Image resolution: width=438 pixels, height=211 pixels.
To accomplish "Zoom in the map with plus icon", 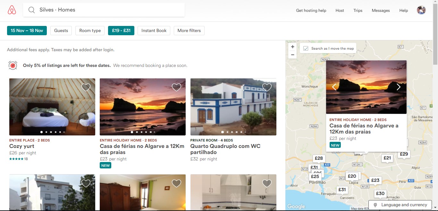I will 292,47.
